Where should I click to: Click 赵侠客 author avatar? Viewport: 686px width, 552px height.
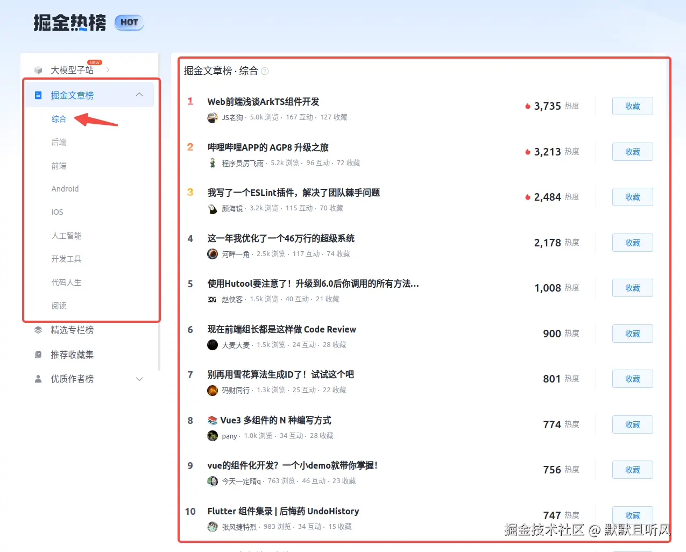point(213,299)
